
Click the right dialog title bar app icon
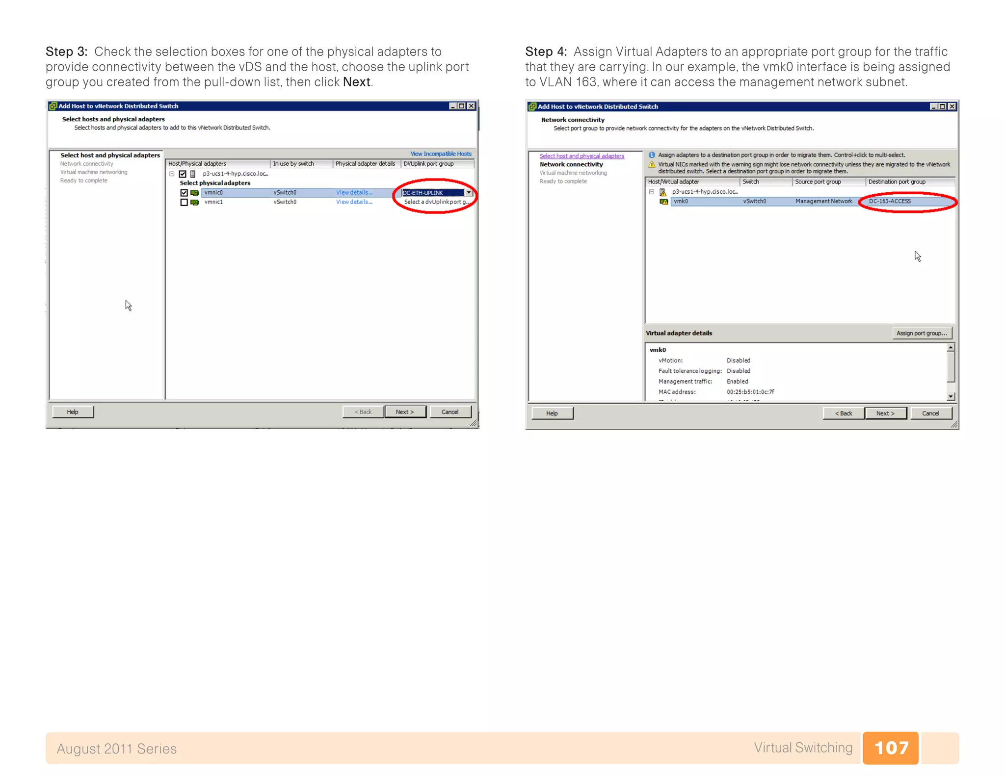point(532,106)
